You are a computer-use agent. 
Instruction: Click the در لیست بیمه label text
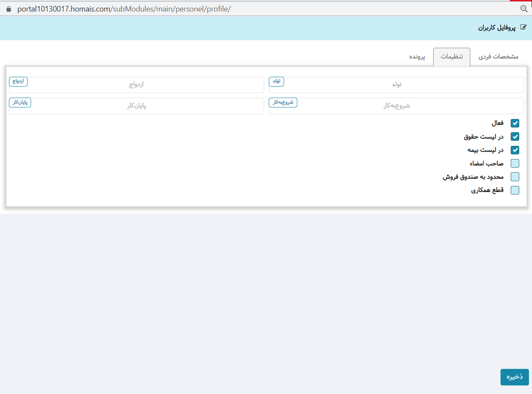(x=485, y=150)
